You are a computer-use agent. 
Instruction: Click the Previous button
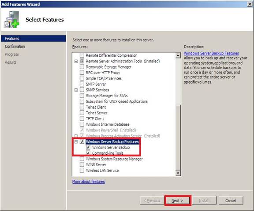pos(152,200)
